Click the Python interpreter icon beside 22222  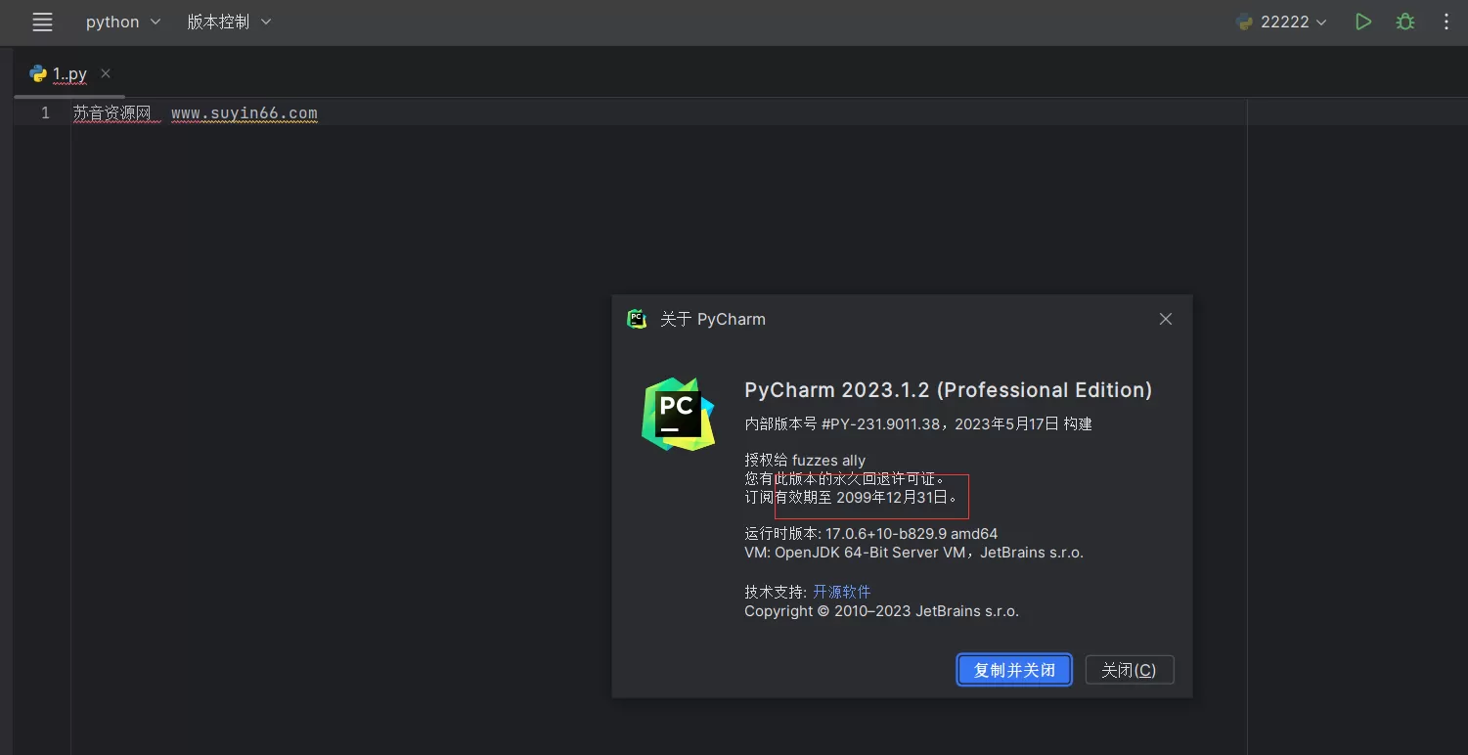tap(1243, 20)
